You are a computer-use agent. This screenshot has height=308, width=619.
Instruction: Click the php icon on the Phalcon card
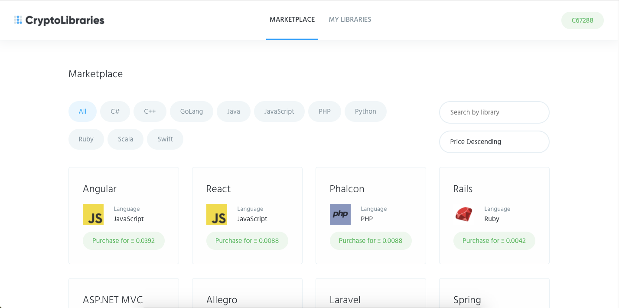(x=340, y=214)
